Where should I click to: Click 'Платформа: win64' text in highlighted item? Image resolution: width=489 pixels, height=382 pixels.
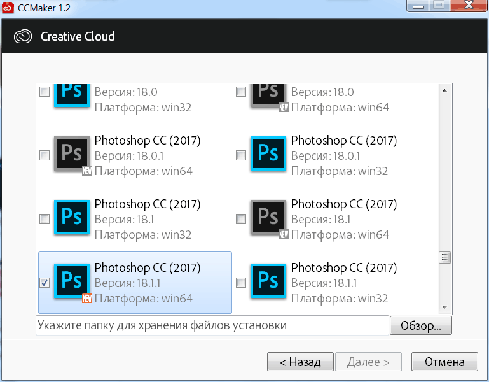pos(144,299)
